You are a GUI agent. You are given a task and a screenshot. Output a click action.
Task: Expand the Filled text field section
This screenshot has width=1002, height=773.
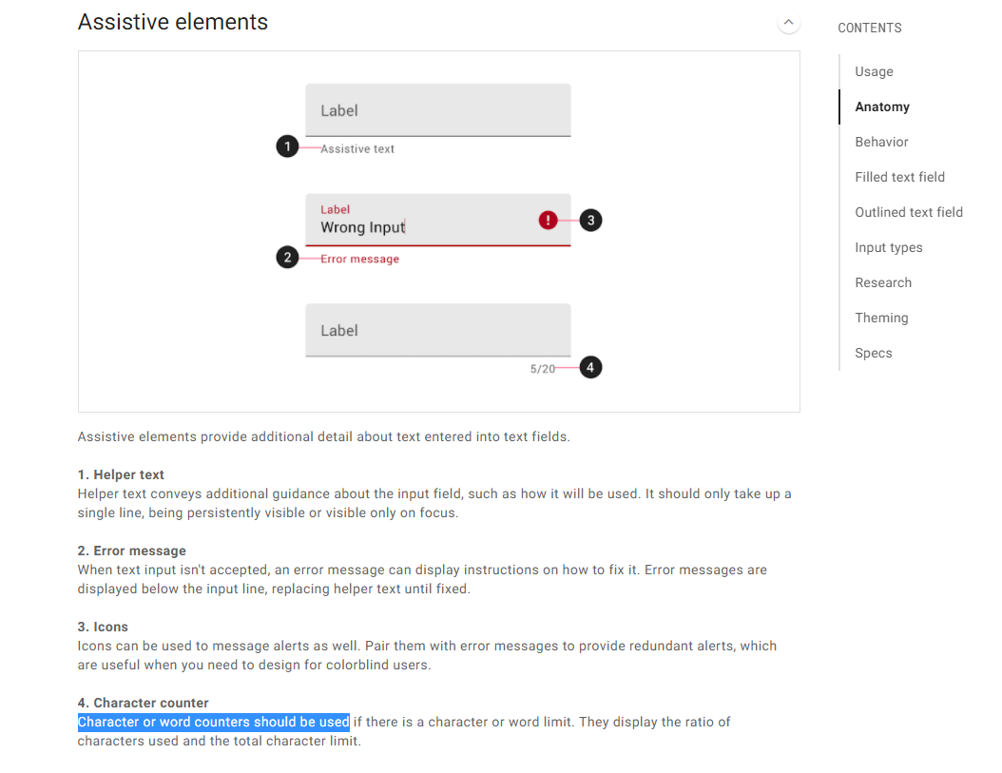tap(899, 177)
